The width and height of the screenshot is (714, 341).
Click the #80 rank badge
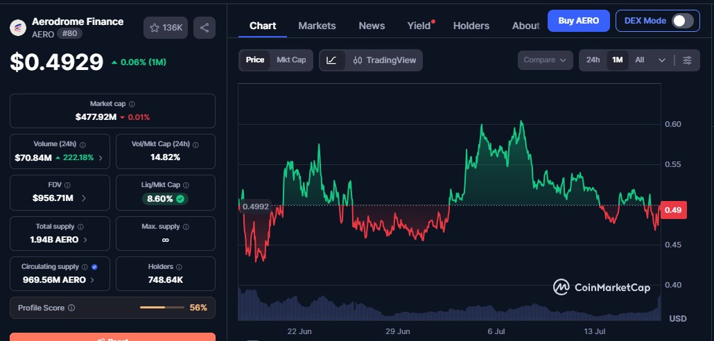click(70, 34)
